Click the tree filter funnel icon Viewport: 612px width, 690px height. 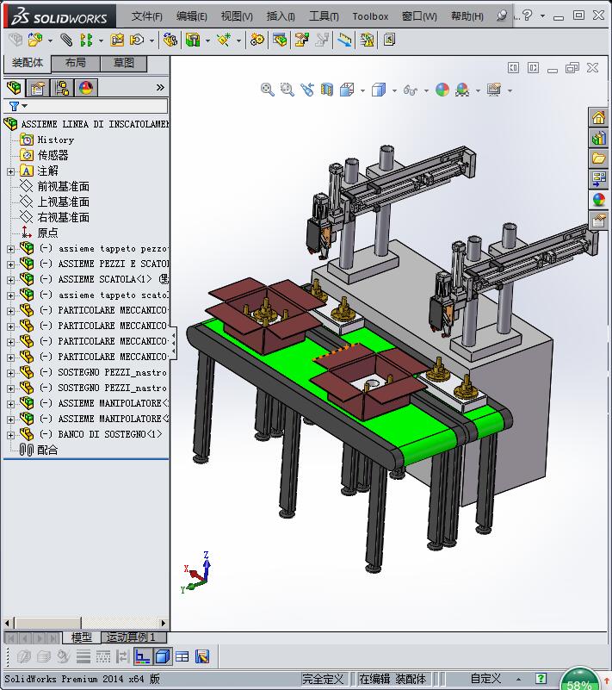pos(14,106)
